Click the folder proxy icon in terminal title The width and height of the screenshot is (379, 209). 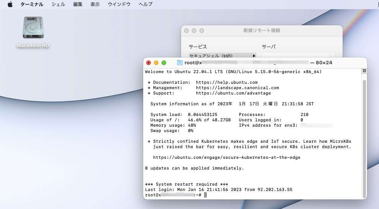tap(180, 62)
